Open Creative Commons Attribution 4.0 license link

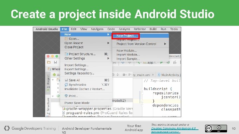175,130
